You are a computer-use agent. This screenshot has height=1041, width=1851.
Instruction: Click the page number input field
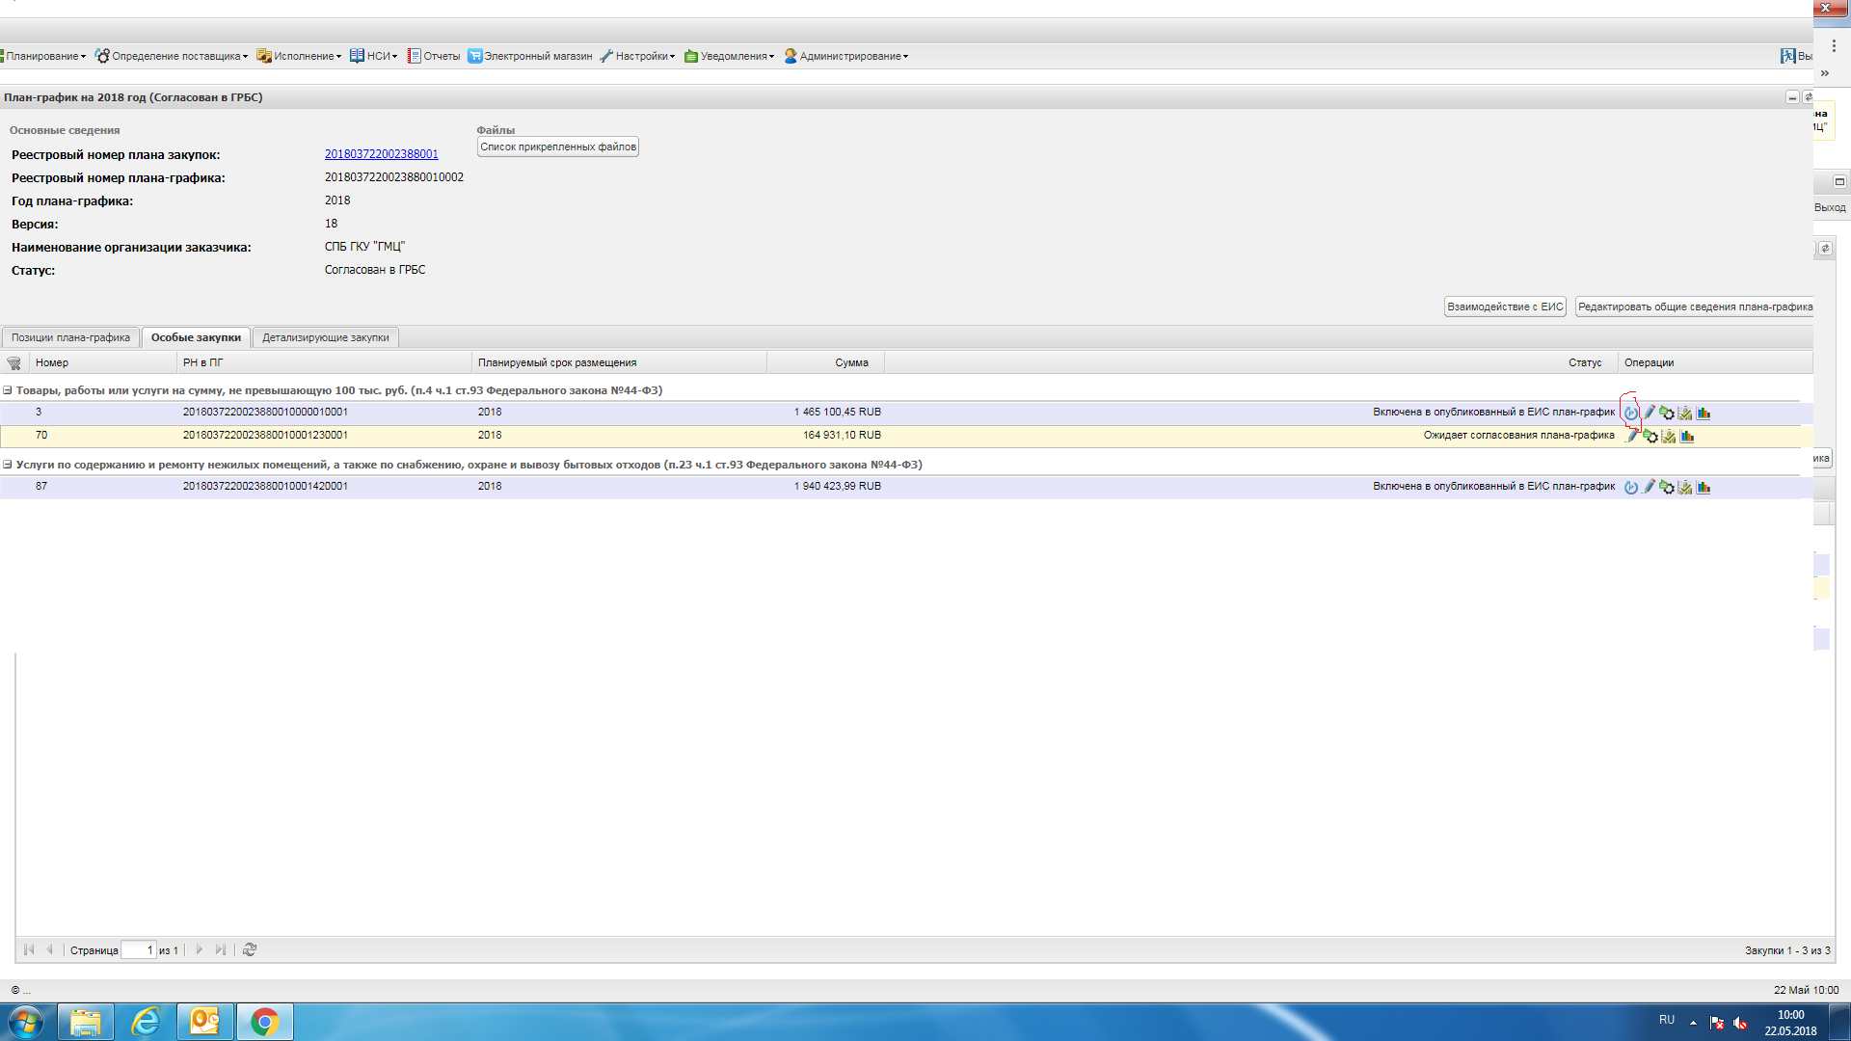pyautogui.click(x=139, y=949)
